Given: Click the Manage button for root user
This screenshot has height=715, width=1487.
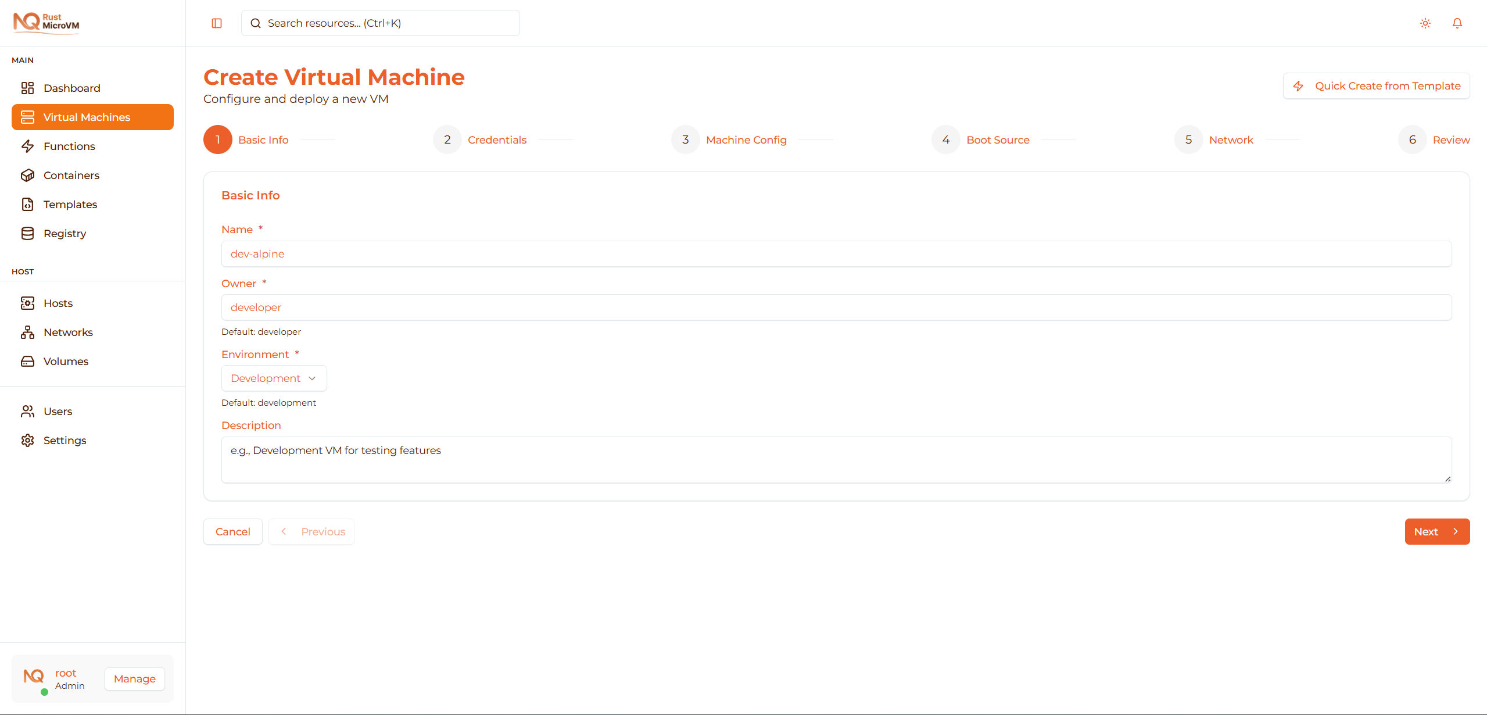Looking at the screenshot, I should 134,678.
